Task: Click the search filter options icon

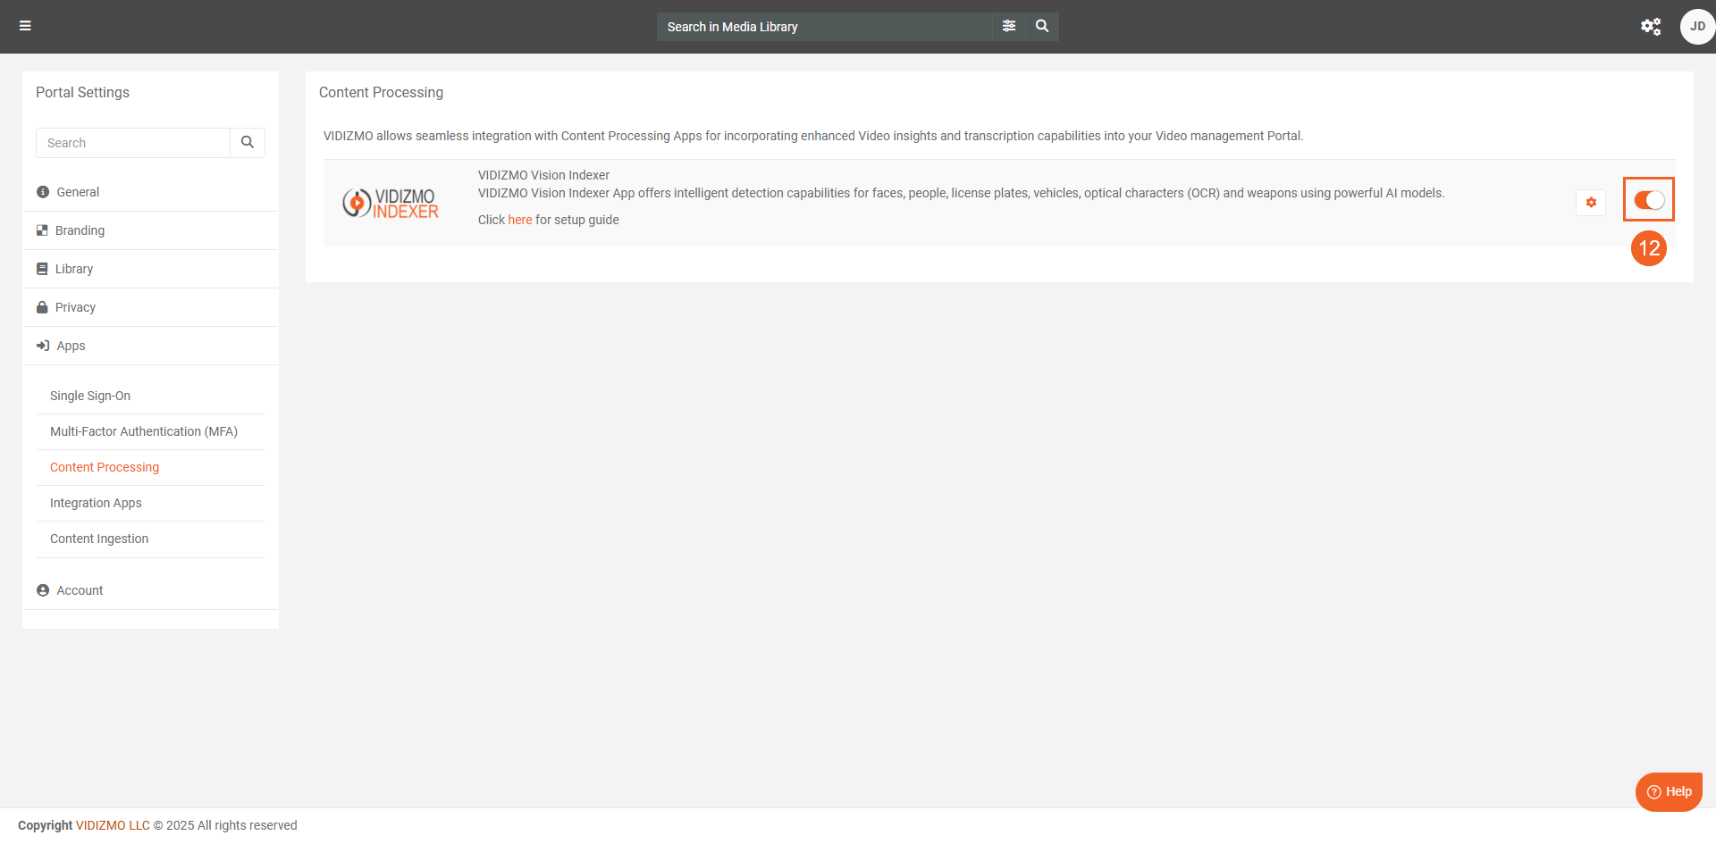Action: 1009,26
